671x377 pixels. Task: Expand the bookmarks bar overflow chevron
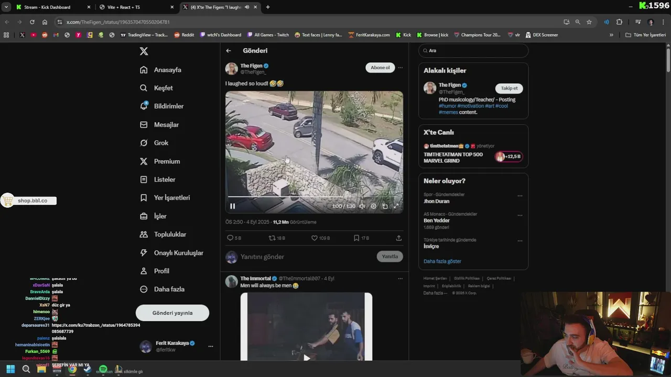click(x=611, y=35)
